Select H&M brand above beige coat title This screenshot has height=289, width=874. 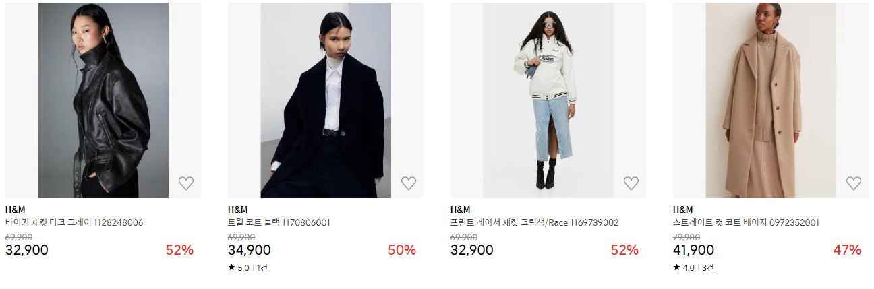(x=683, y=210)
